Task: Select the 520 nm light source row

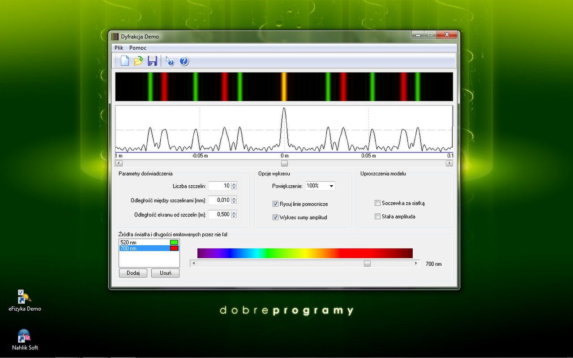Action: (x=149, y=242)
